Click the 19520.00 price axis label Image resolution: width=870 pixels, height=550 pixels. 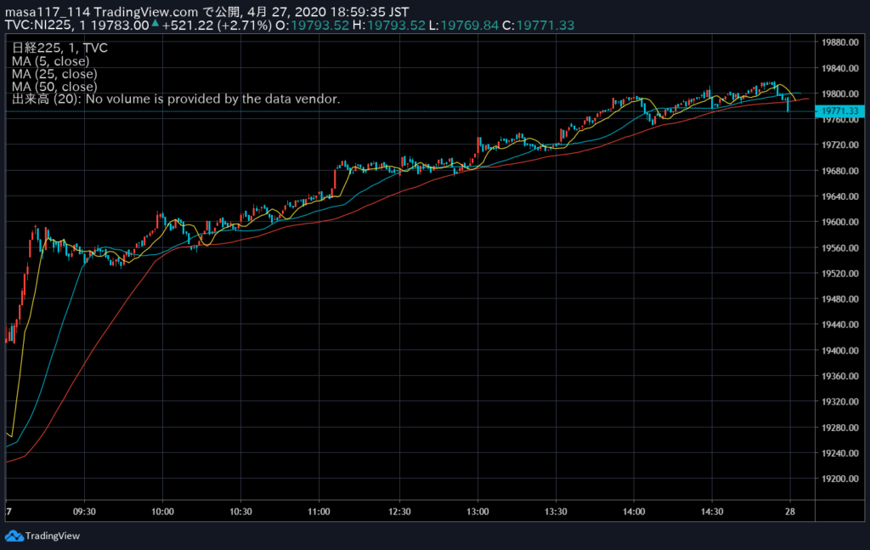click(x=840, y=274)
